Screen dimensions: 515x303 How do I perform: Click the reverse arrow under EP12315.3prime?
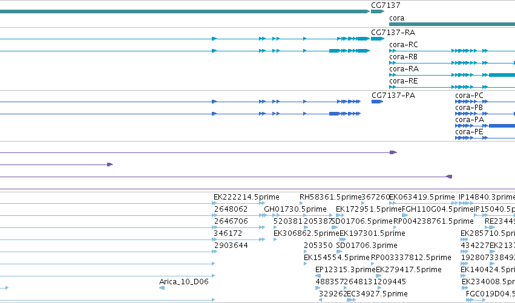pyautogui.click(x=318, y=276)
